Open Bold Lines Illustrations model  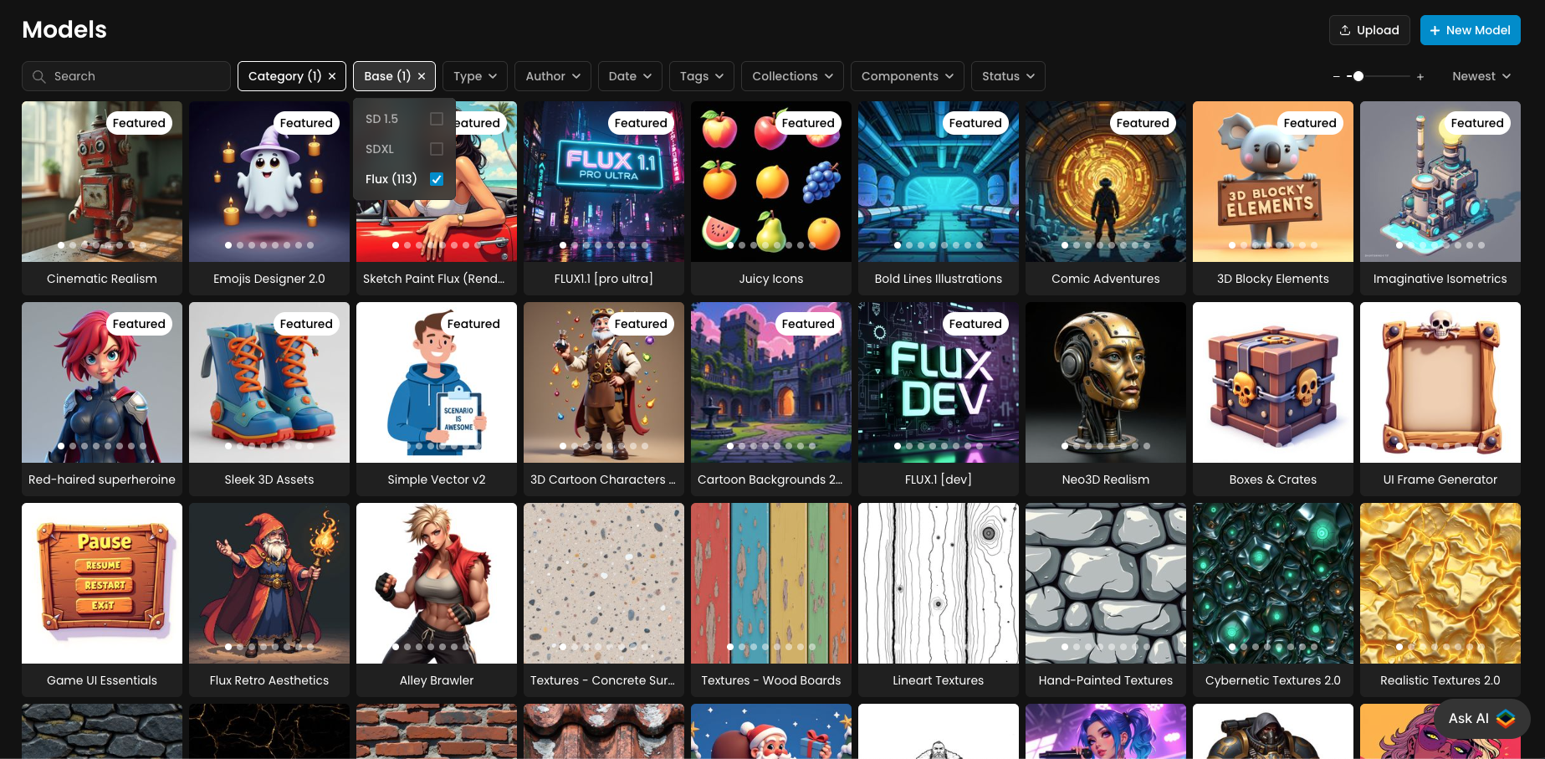939,198
